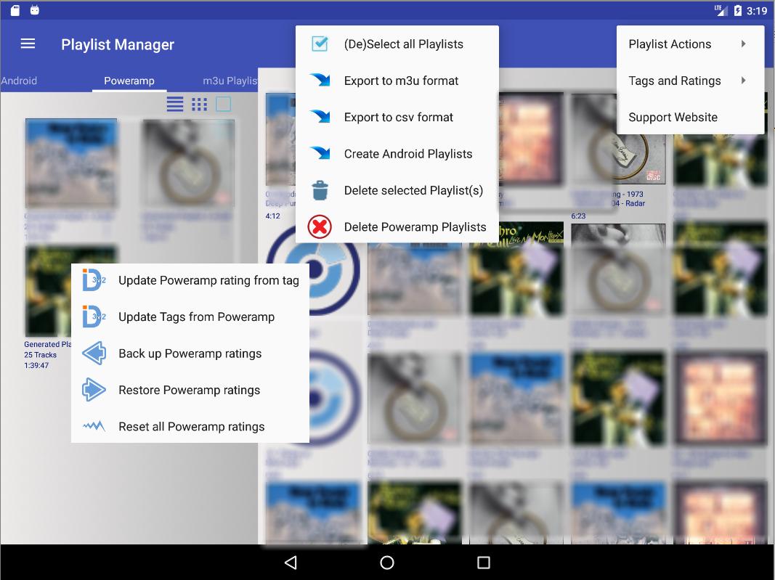Toggle (De)Select all Playlists checkbox
The height and width of the screenshot is (580, 775).
pyautogui.click(x=319, y=44)
